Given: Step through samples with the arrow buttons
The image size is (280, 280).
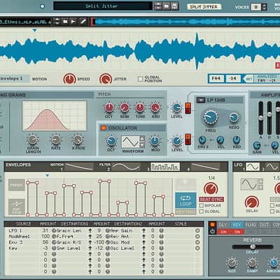Looking at the screenshot, I should pos(57,22).
